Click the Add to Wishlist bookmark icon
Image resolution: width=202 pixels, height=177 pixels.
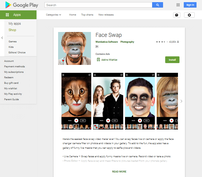98,60
